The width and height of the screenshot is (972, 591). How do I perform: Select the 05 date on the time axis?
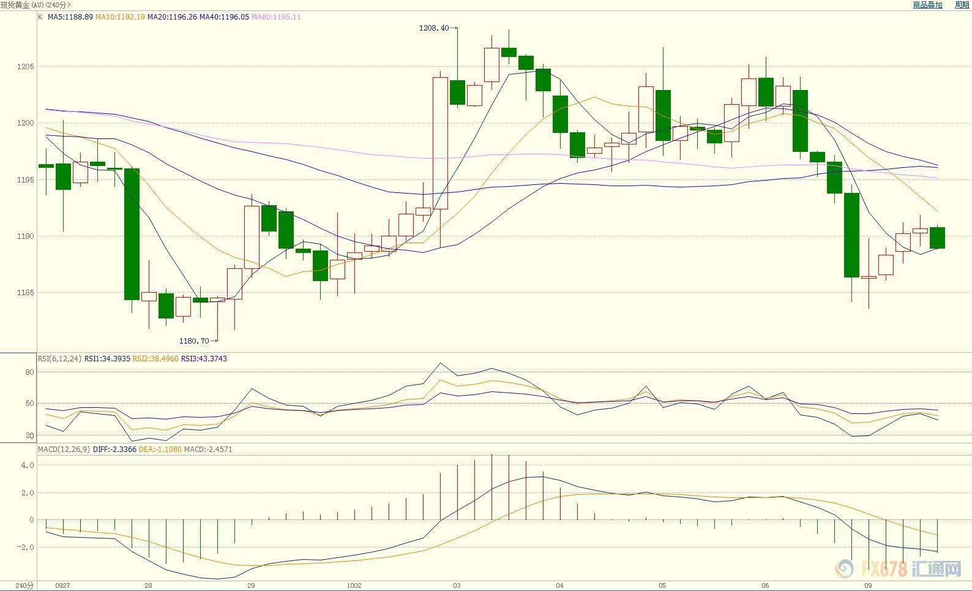click(x=662, y=586)
